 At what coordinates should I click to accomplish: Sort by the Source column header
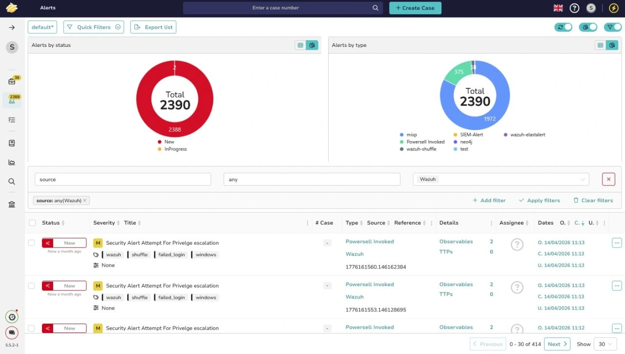(x=378, y=223)
